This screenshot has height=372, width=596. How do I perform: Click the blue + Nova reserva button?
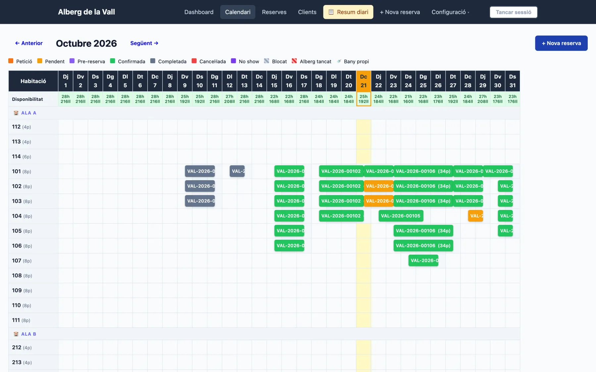[561, 43]
